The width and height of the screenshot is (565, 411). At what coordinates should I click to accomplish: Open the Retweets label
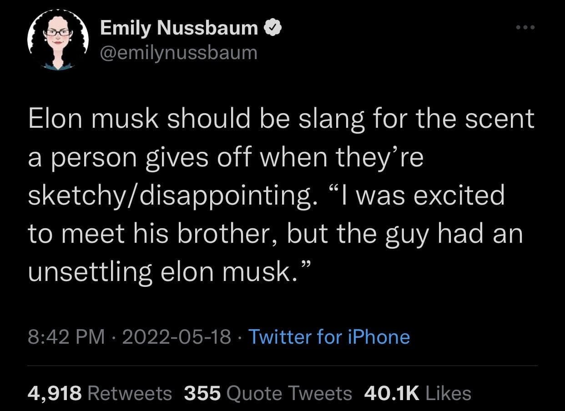click(x=130, y=393)
